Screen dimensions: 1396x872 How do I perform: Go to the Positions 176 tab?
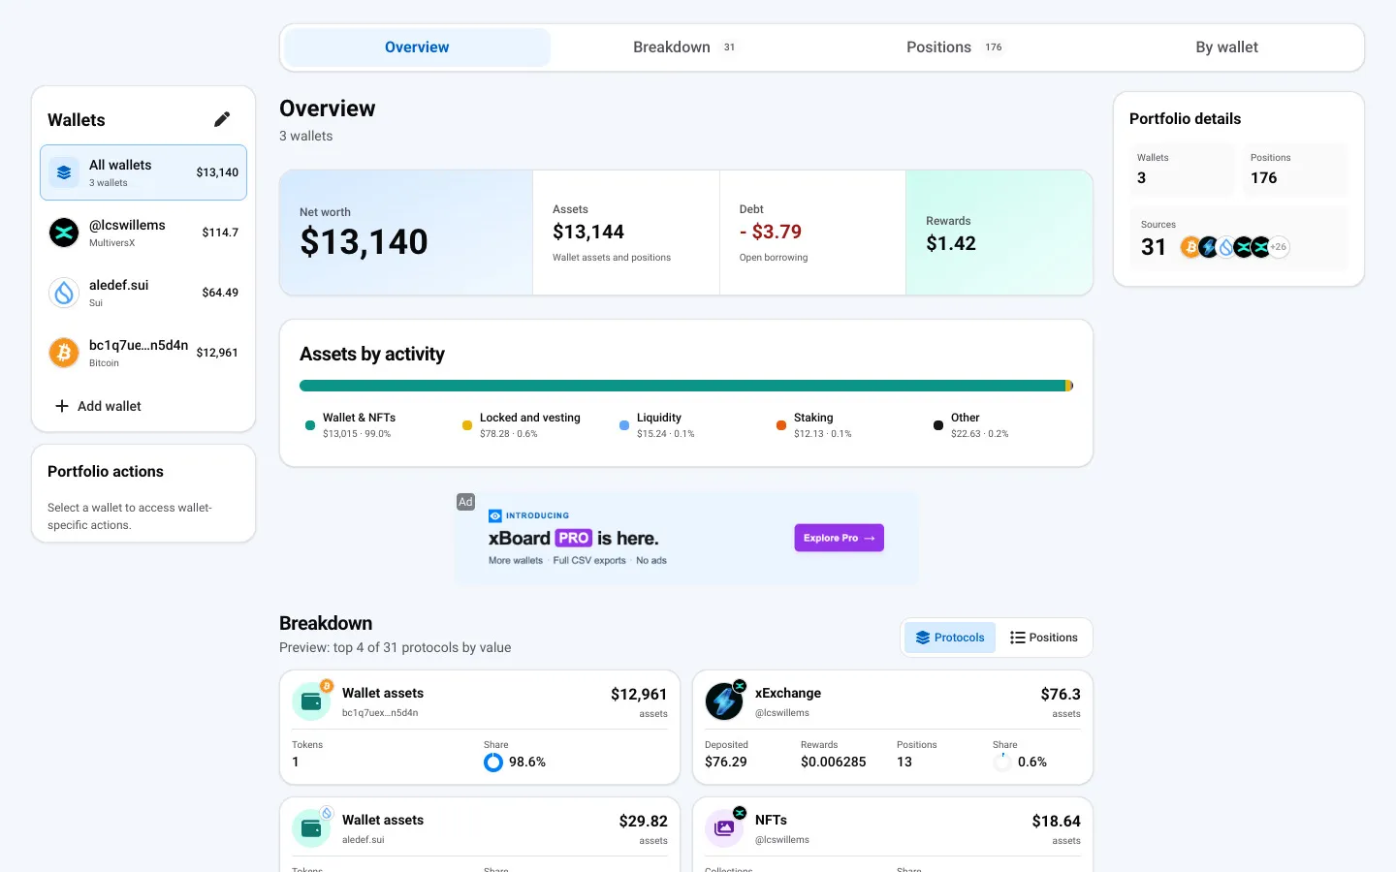tap(955, 47)
